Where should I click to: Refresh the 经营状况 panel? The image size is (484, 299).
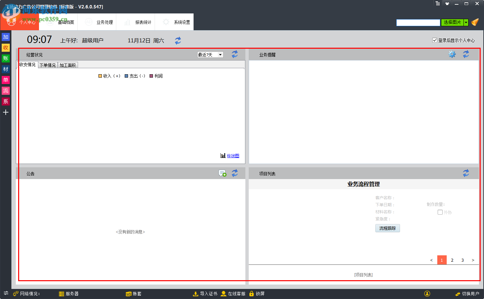[235, 54]
